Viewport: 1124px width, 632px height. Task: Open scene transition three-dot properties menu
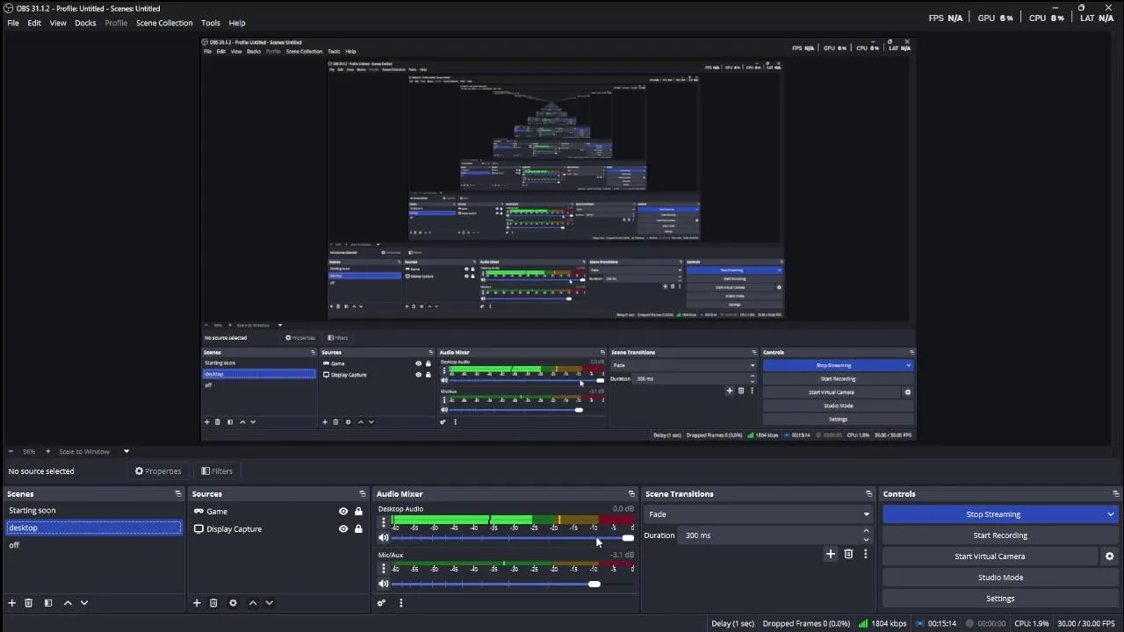(866, 554)
